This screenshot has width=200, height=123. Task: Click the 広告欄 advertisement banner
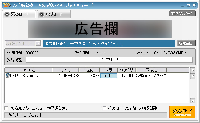coord(100,29)
